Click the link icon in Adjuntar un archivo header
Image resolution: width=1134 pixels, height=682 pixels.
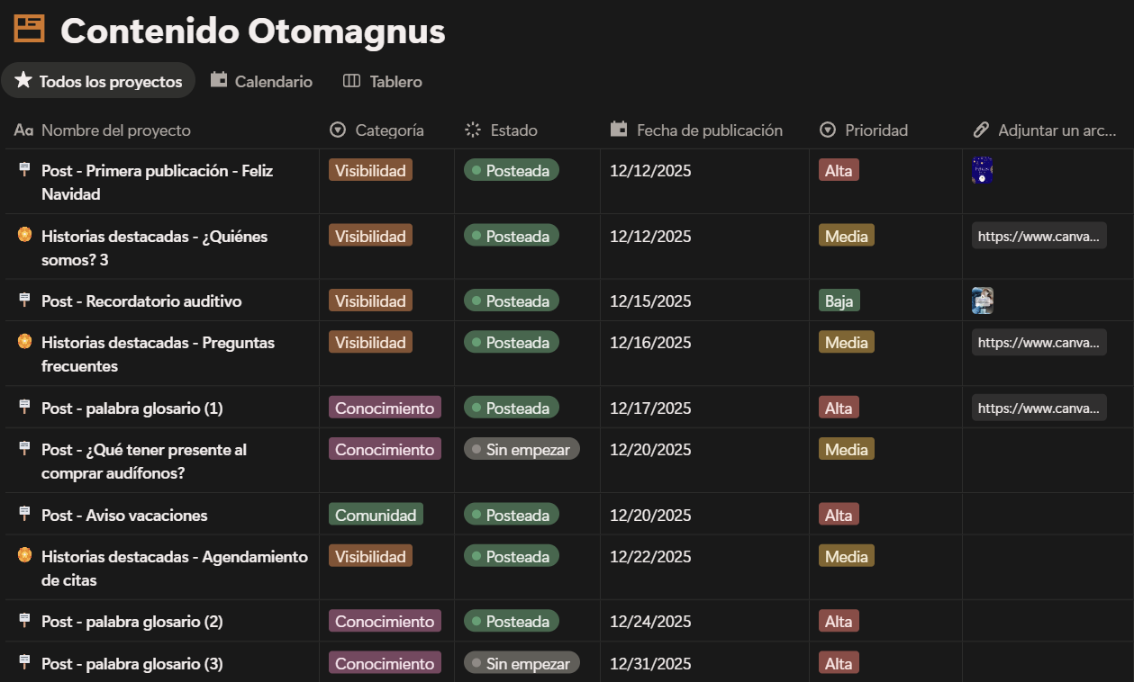[x=981, y=130]
